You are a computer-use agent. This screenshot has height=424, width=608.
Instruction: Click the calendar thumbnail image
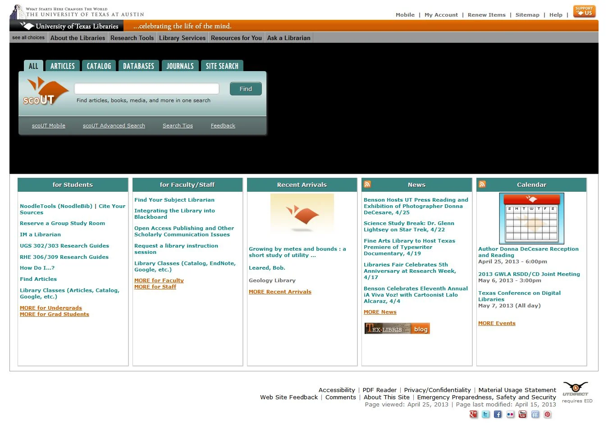click(531, 218)
